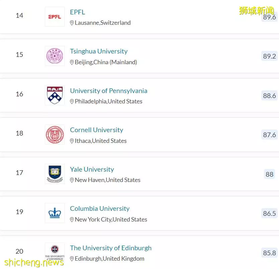Click the University of Edinburgh crest logo

coord(55,252)
